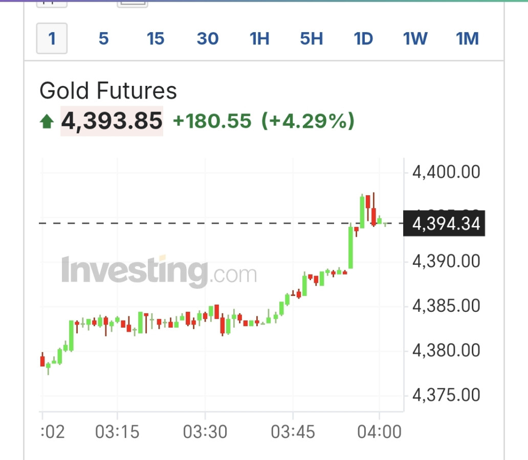Select the 1M monthly timeframe

tap(468, 38)
